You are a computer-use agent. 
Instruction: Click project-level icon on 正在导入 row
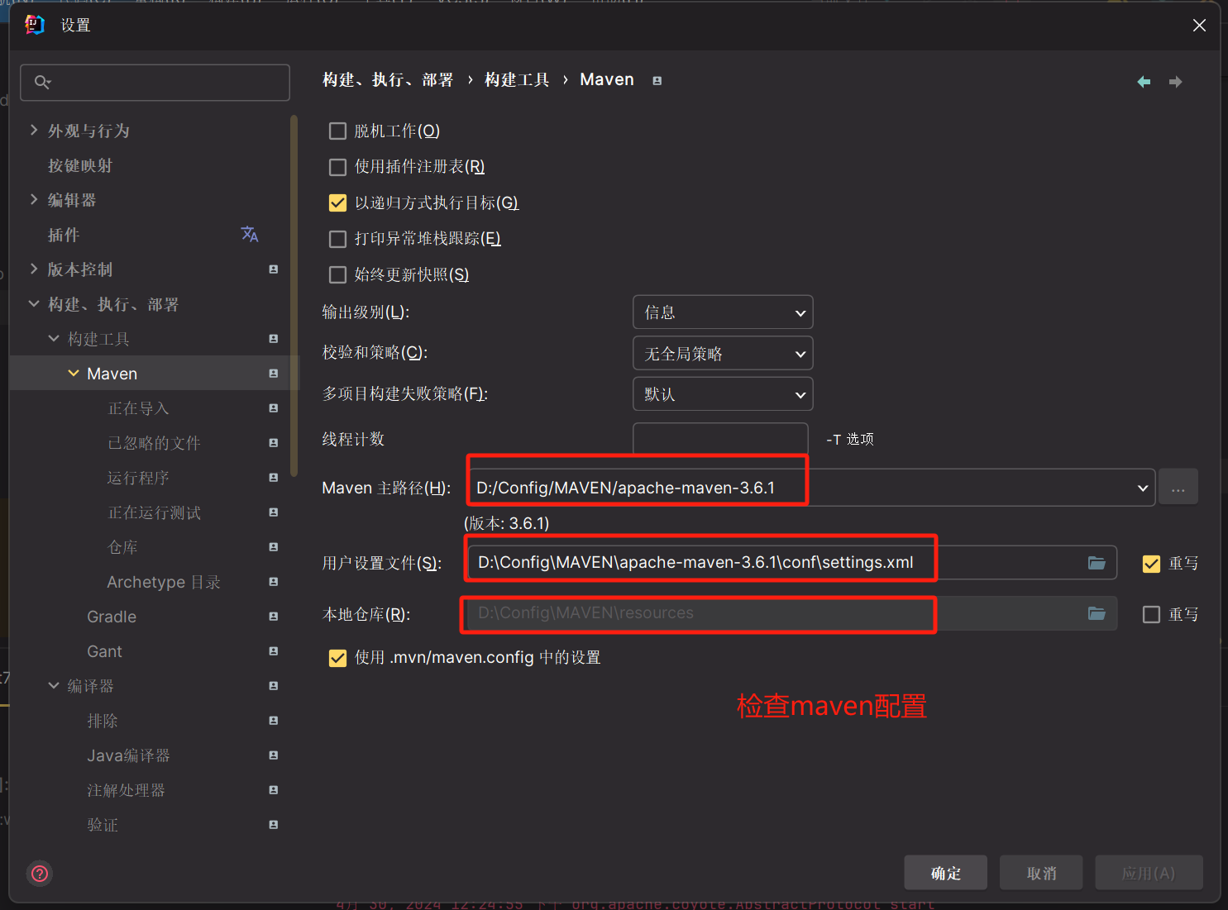274,408
